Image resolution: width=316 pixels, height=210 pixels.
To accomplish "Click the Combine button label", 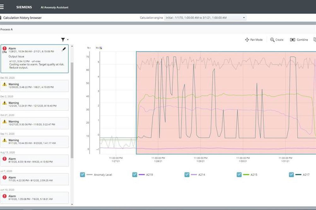I will pos(302,40).
